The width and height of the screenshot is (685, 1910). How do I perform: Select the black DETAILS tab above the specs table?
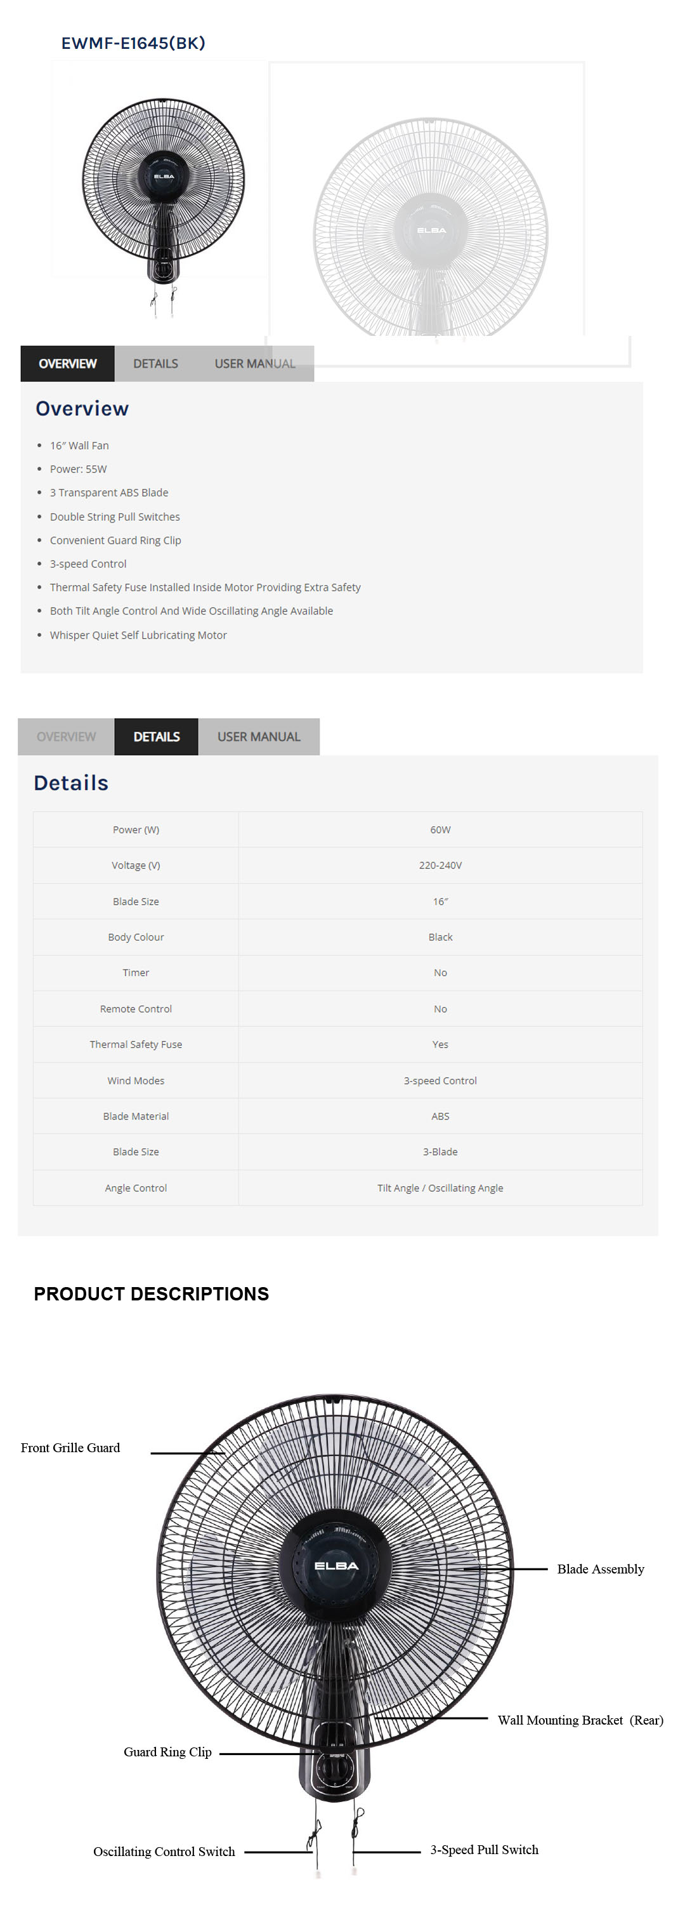pyautogui.click(x=156, y=737)
